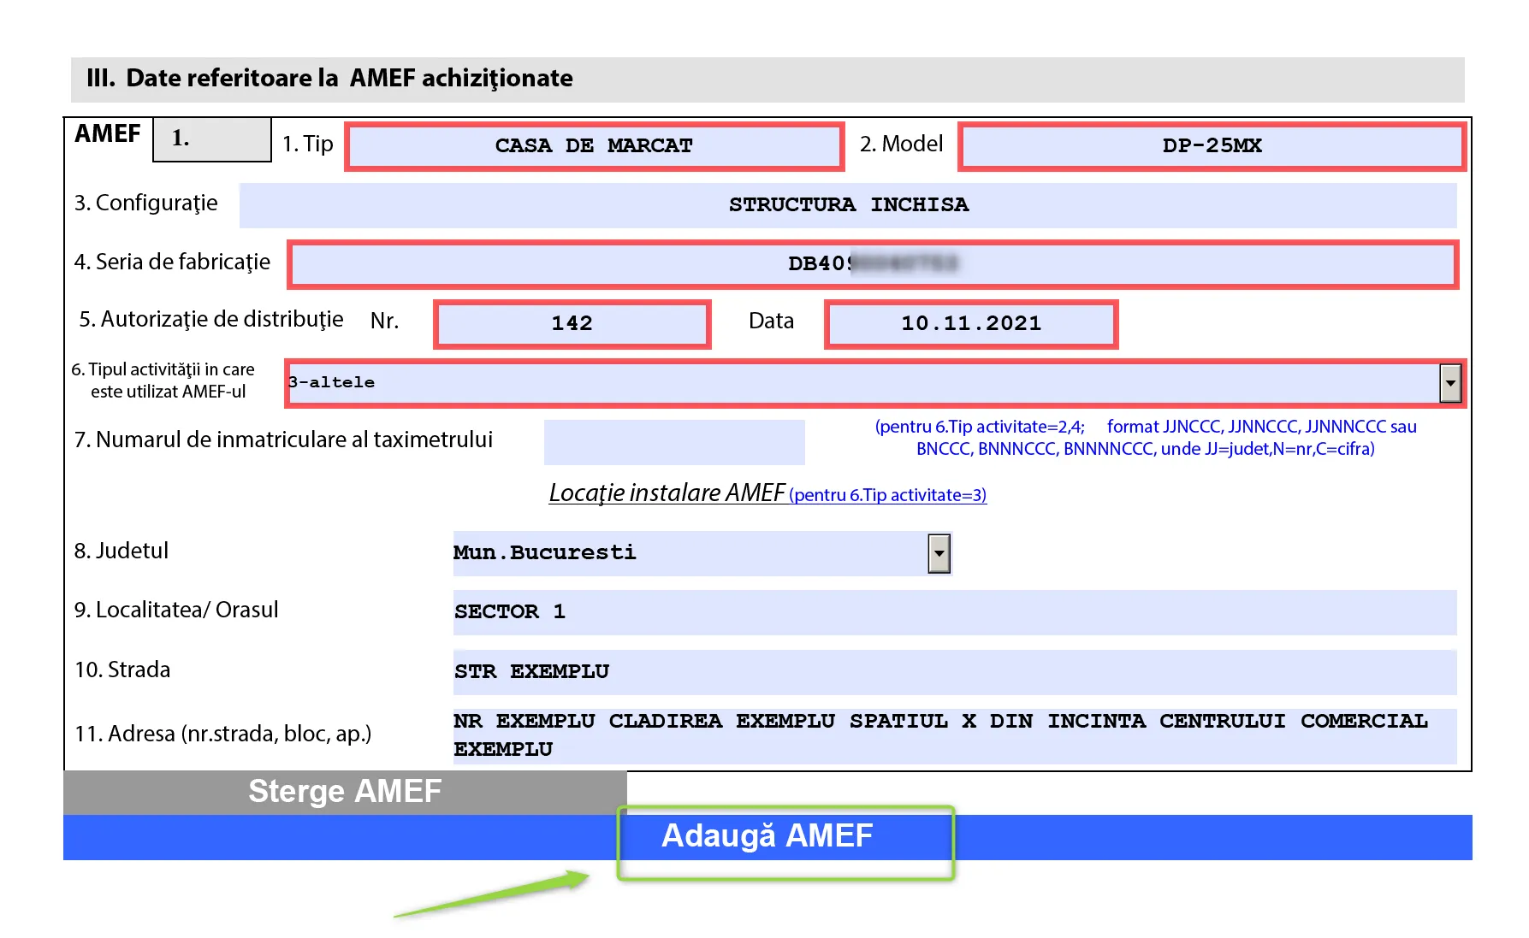This screenshot has height=938, width=1529.
Task: Click the label Autorizaţie de distribuţie
Action: [x=211, y=320]
